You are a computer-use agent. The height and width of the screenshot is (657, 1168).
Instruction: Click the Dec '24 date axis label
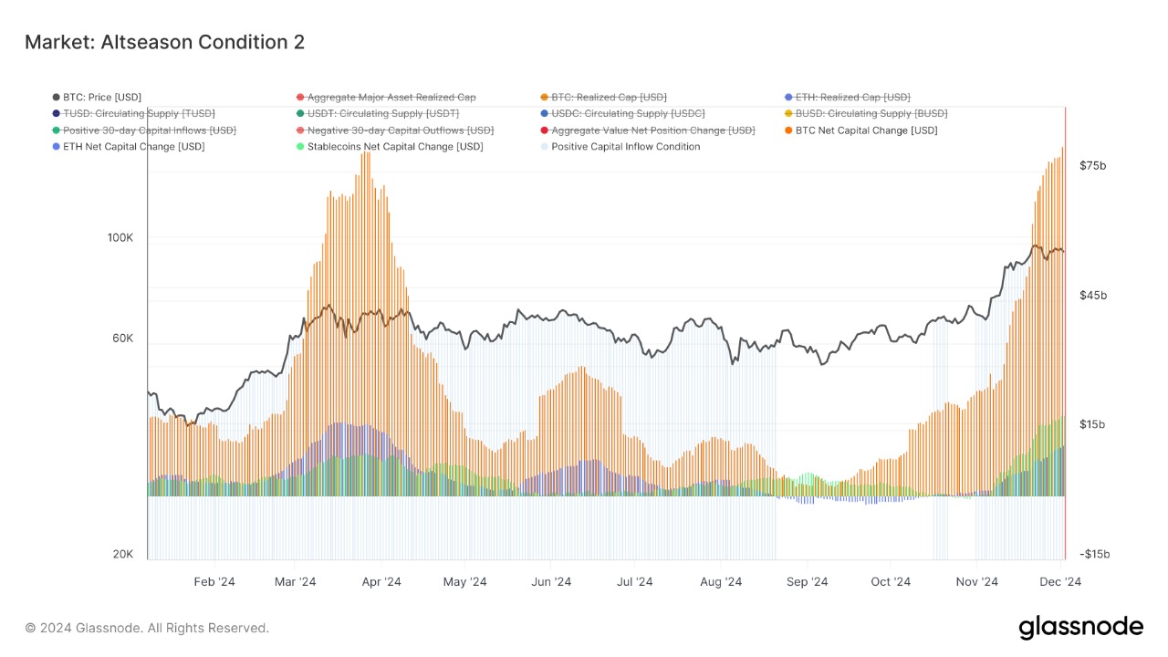(1060, 582)
